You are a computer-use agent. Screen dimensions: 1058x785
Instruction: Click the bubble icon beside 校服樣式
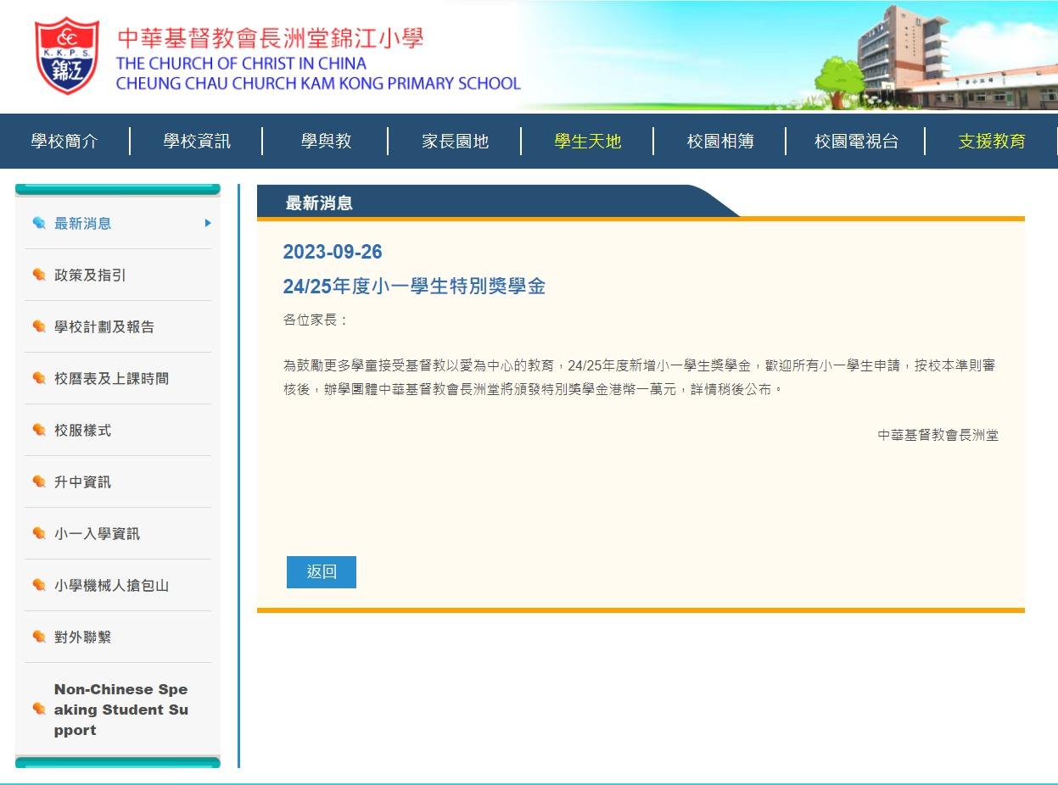coord(39,431)
